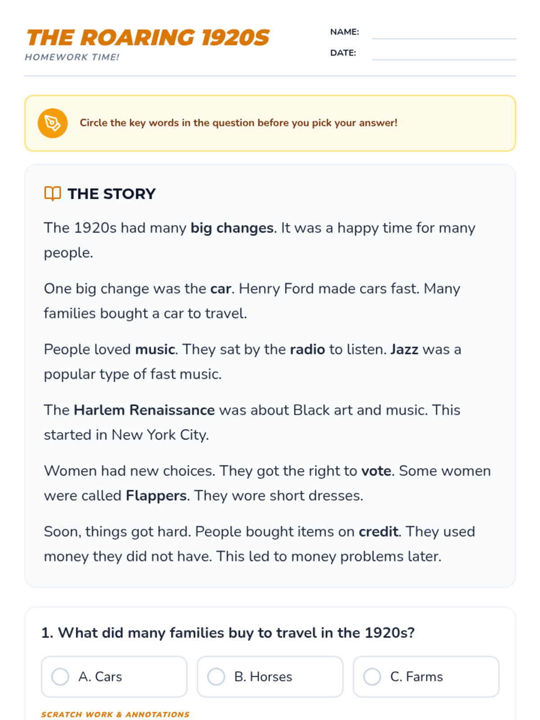This screenshot has width=540, height=720.
Task: Pick the C. Farms radio button
Action: tap(372, 676)
